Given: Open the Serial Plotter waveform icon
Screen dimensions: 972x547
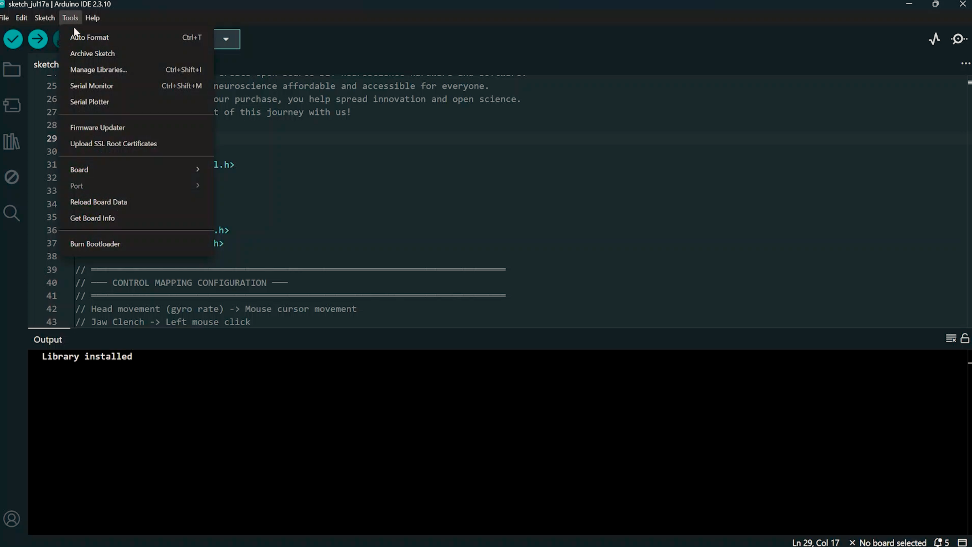Looking at the screenshot, I should (934, 39).
